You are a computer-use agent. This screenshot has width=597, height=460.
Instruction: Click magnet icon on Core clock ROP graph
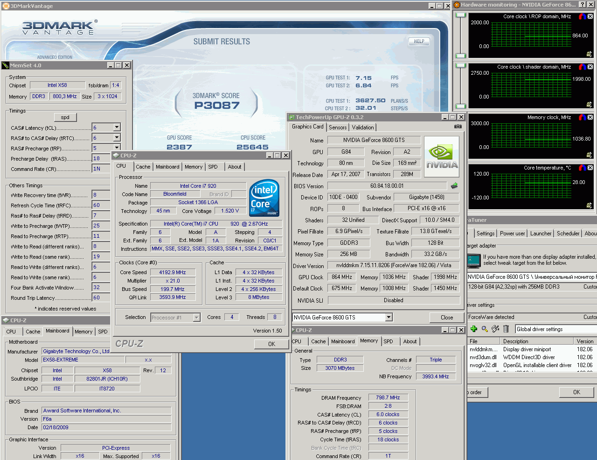[x=582, y=16]
